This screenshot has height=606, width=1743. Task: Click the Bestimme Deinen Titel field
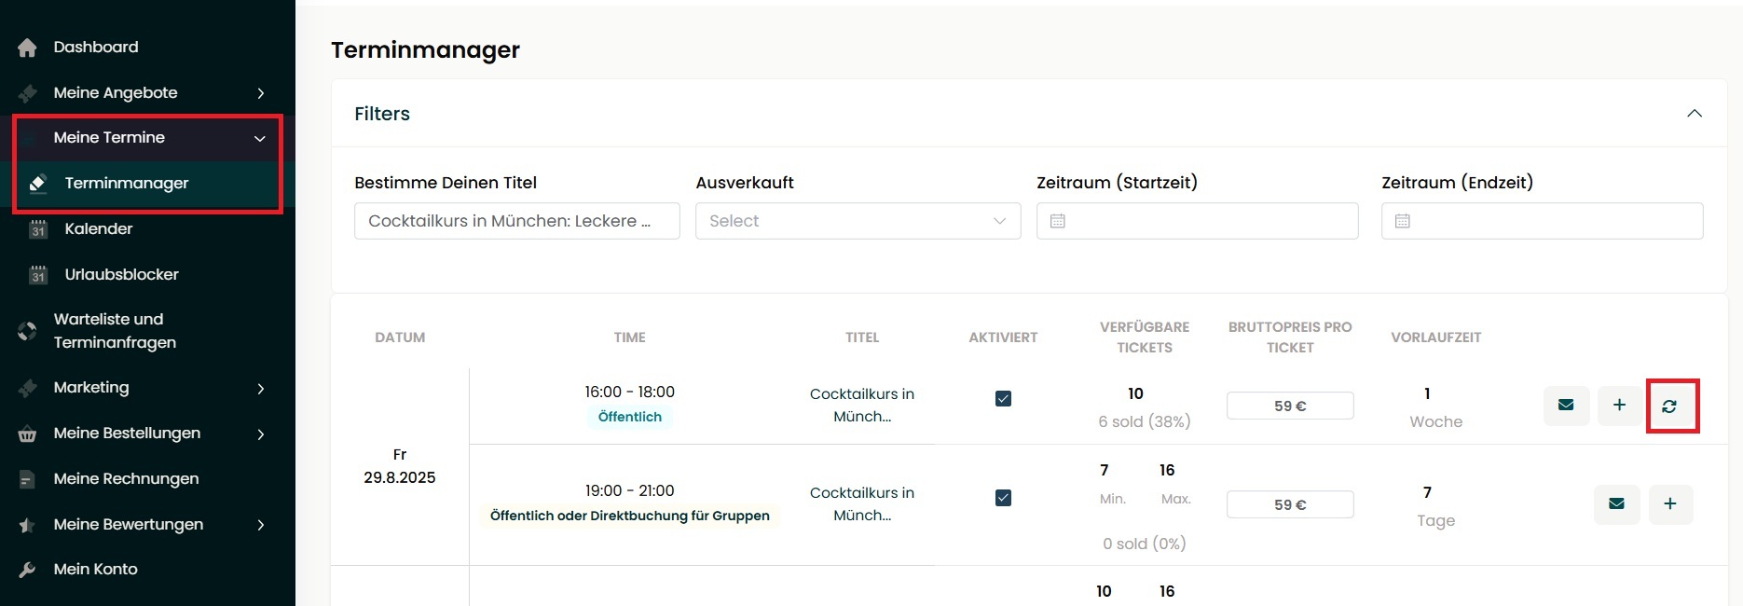[517, 221]
